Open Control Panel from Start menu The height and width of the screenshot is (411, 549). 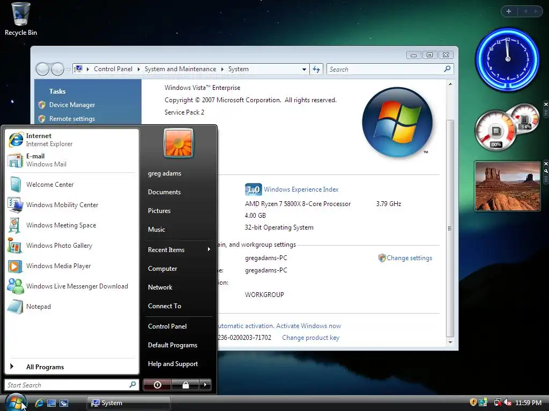[x=167, y=326]
